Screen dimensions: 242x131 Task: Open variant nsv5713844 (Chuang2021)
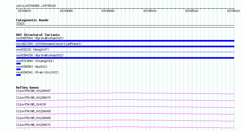pos(35,61)
